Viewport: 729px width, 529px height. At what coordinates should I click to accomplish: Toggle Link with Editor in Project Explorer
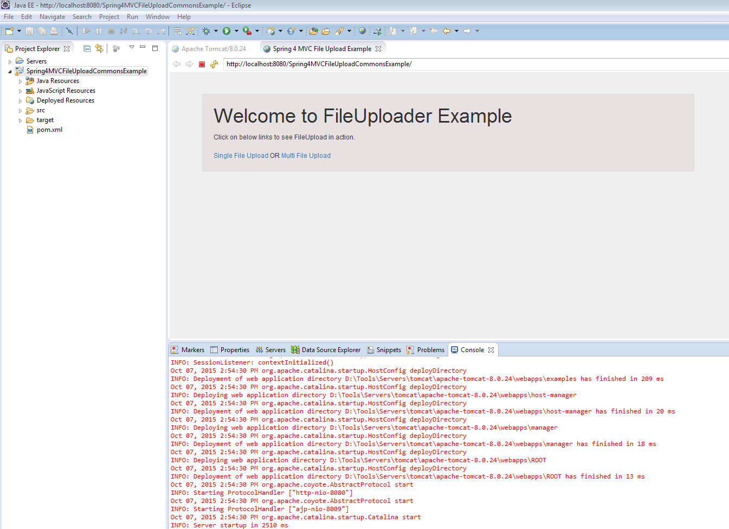coord(99,48)
